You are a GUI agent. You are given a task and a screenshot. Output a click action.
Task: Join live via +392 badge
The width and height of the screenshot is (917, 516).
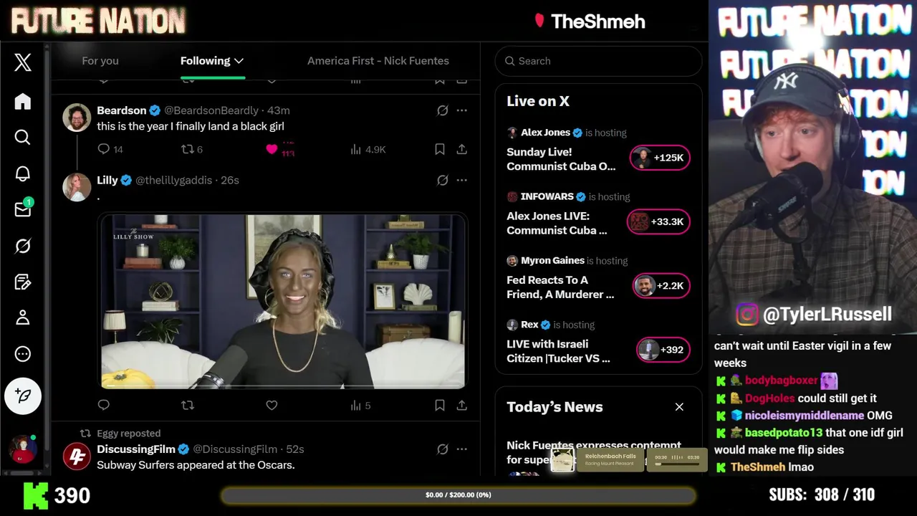tap(663, 350)
